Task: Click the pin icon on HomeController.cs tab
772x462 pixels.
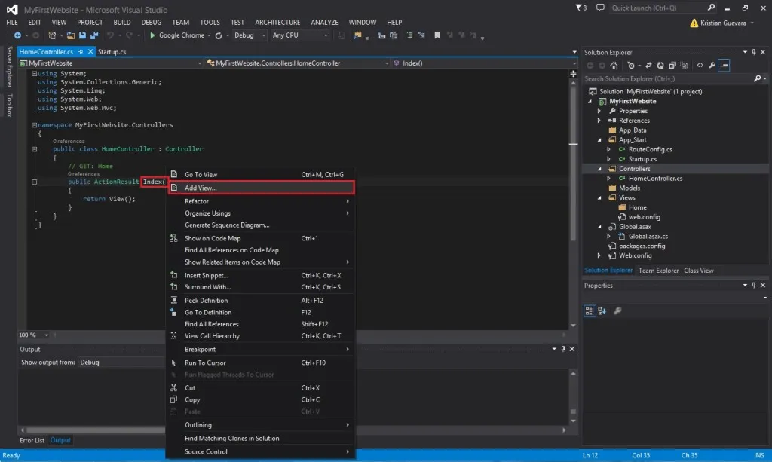Action: click(x=81, y=52)
